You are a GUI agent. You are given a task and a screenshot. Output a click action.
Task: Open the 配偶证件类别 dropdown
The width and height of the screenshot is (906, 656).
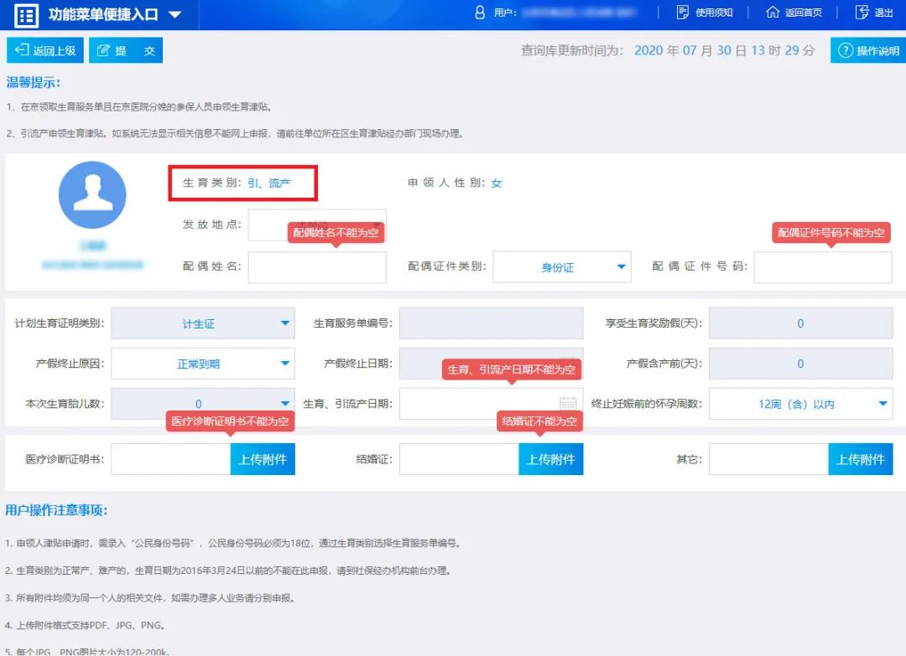click(561, 267)
